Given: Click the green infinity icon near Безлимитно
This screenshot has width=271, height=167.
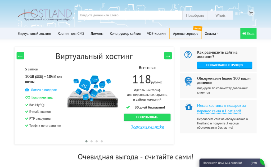Looking at the screenshot, I should (28, 98).
